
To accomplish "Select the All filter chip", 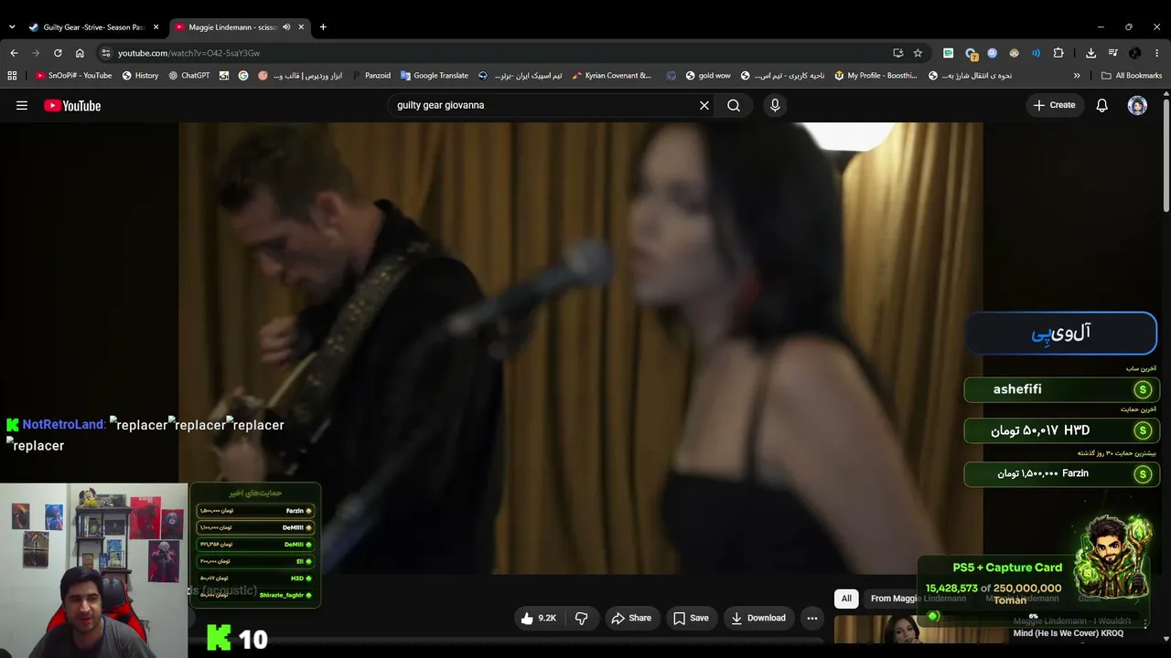I will pos(846,599).
